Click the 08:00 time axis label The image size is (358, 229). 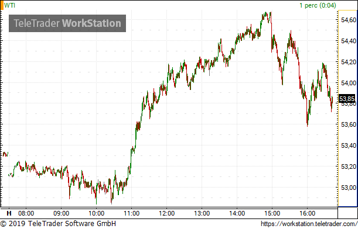[26, 214]
